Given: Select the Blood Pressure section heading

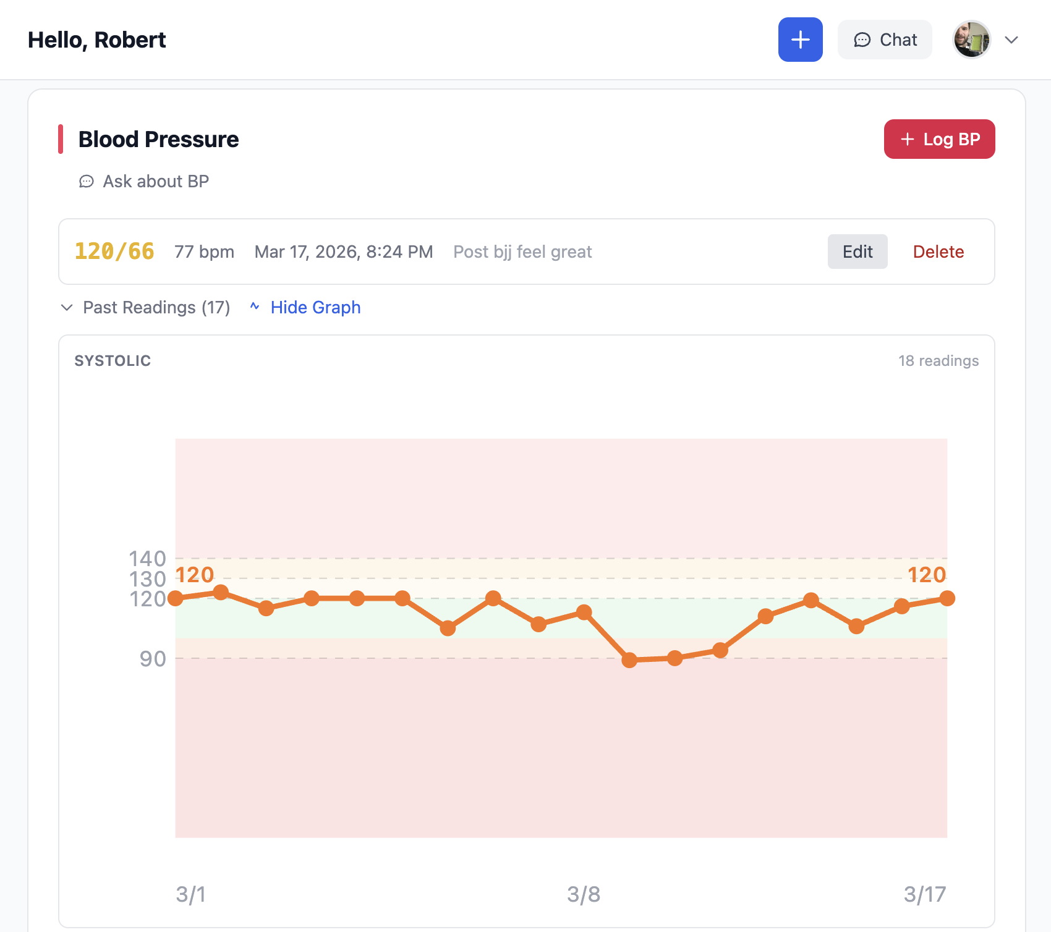Looking at the screenshot, I should pyautogui.click(x=158, y=138).
